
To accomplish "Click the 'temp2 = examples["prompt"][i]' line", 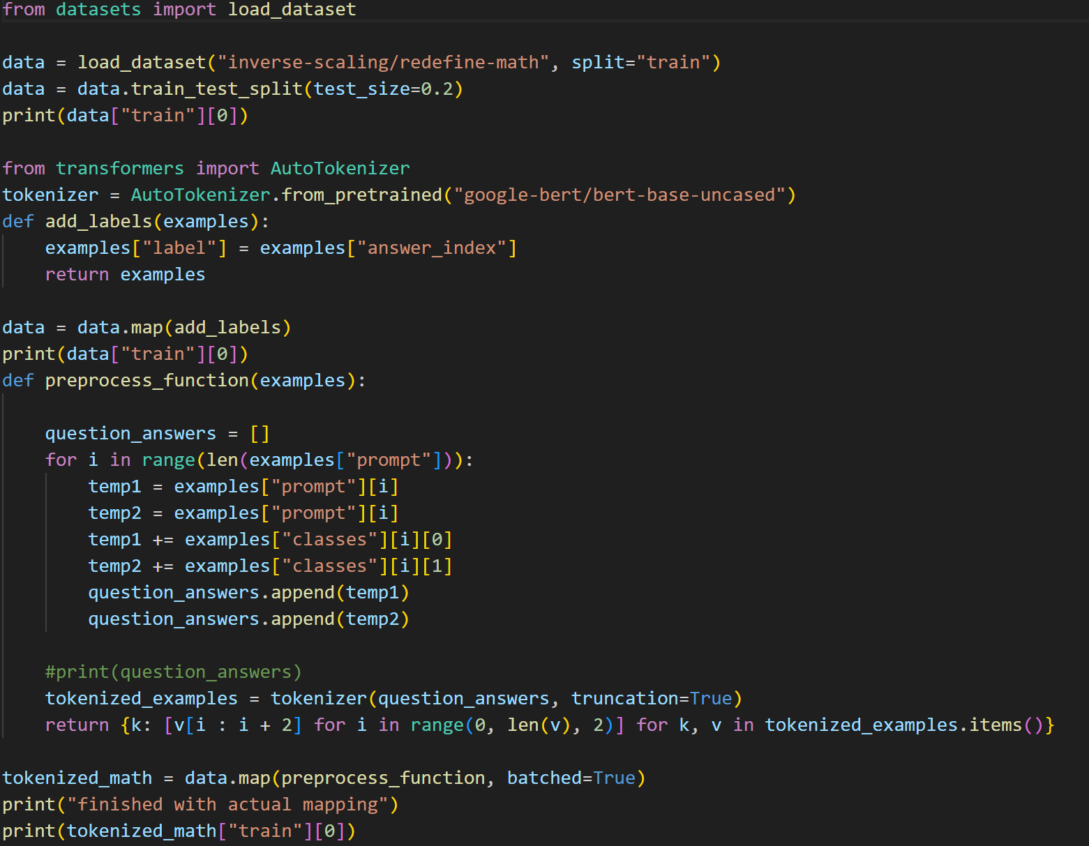I will pos(243,513).
